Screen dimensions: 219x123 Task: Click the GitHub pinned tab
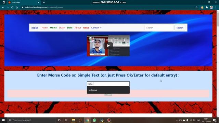[4, 2]
